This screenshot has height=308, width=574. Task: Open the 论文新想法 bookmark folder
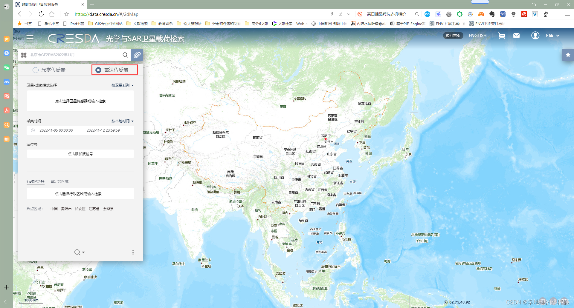pyautogui.click(x=189, y=24)
